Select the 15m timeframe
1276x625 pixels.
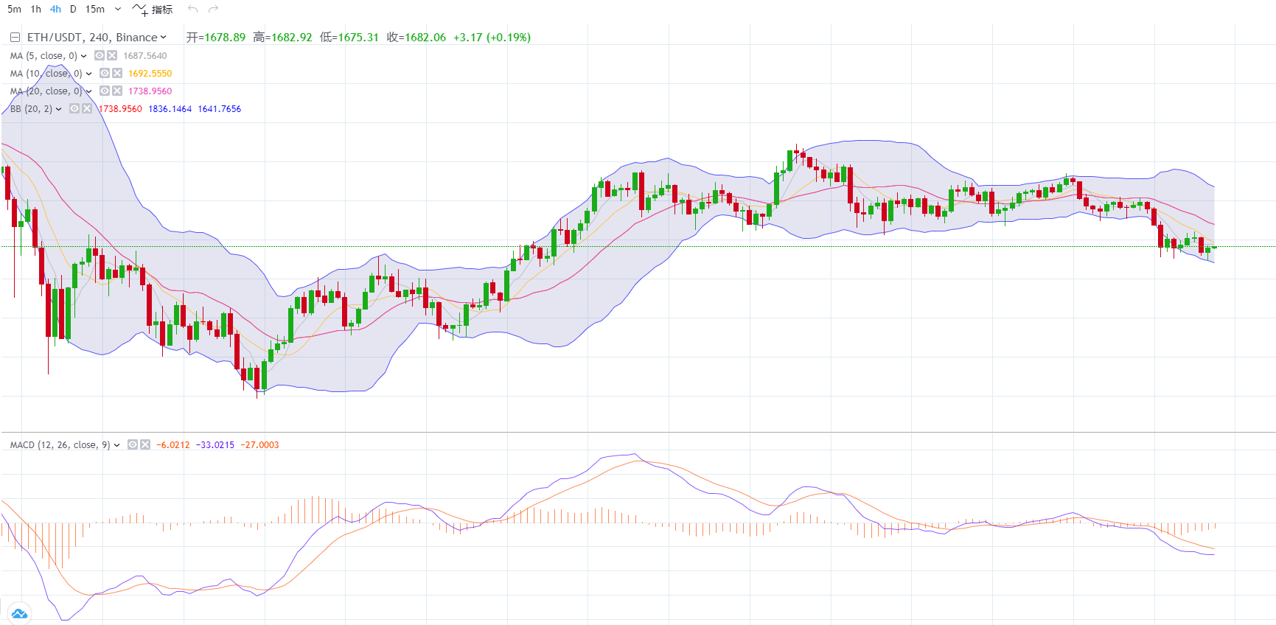click(95, 10)
